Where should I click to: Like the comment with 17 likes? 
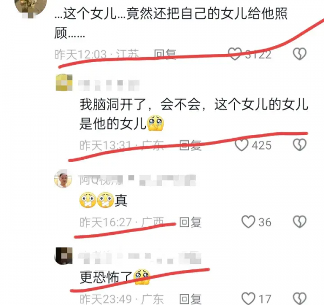point(248,299)
